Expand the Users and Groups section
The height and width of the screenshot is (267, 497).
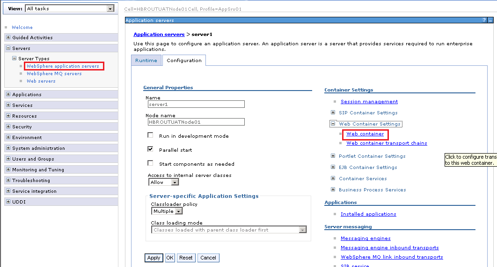8,159
